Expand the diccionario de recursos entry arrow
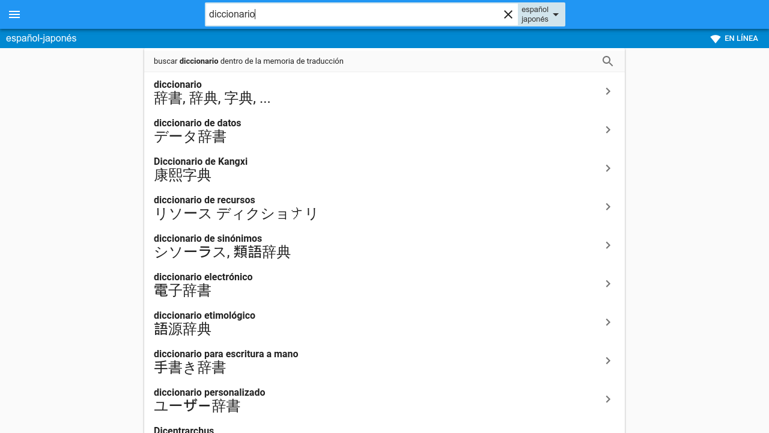The image size is (769, 433). [608, 207]
